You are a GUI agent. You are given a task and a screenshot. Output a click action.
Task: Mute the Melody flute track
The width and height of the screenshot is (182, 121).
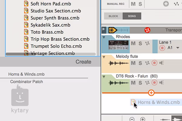pyautogui.click(x=133, y=63)
